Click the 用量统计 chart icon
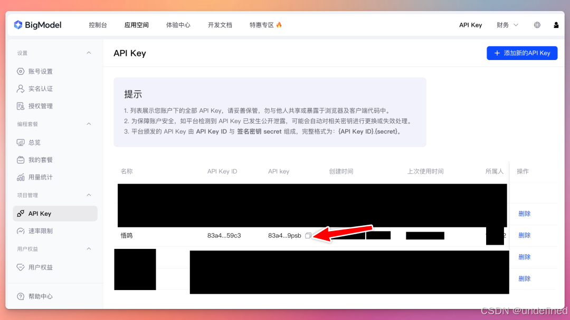570x320 pixels. [x=21, y=177]
